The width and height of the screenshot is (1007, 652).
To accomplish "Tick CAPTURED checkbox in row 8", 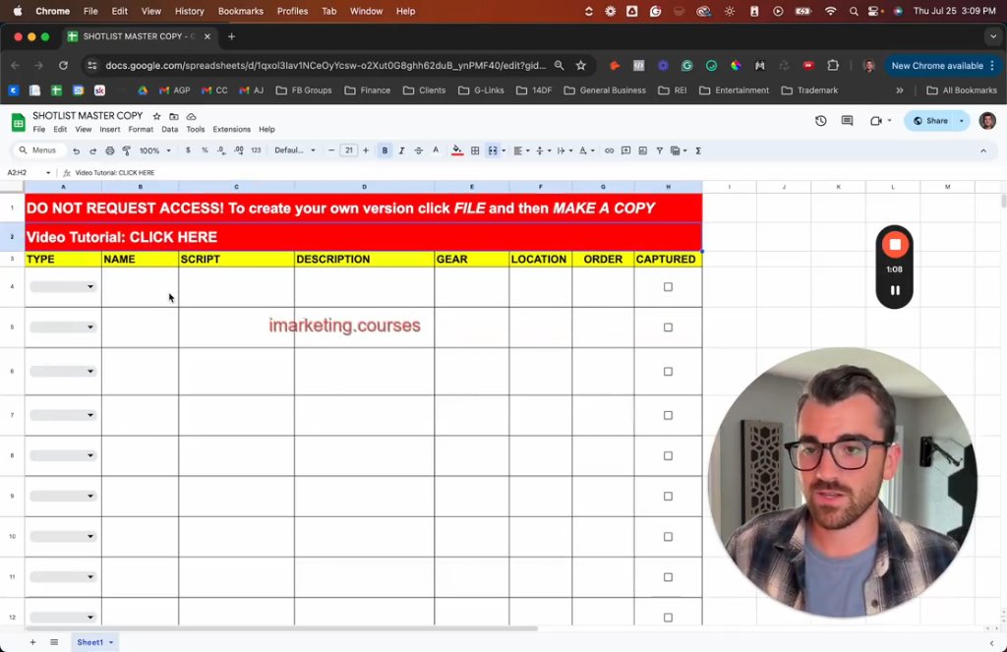I will click(x=668, y=456).
